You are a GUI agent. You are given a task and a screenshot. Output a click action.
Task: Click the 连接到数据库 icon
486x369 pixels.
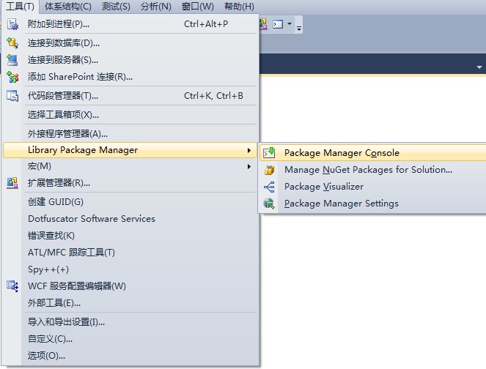point(12,43)
